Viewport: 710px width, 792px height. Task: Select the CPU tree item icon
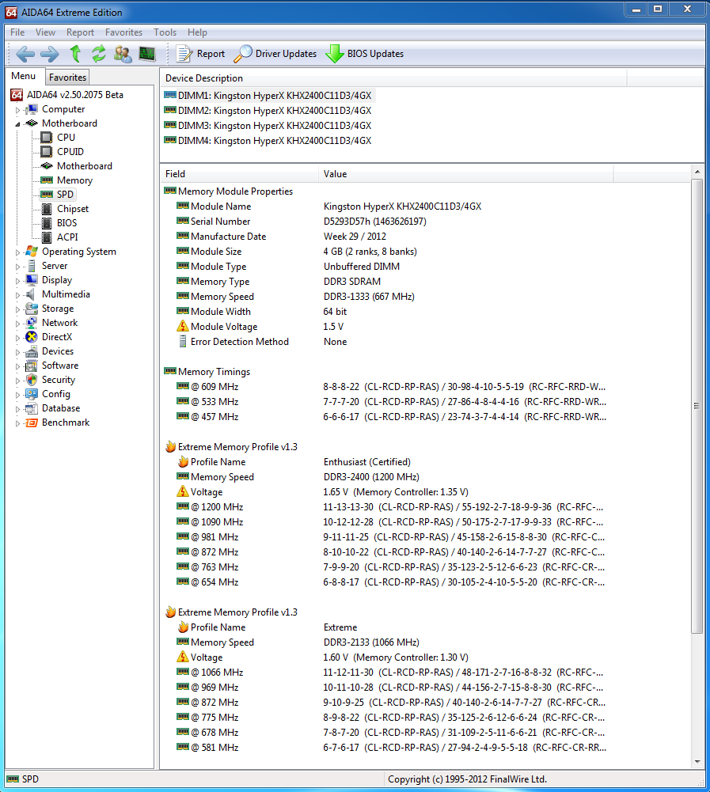[47, 138]
